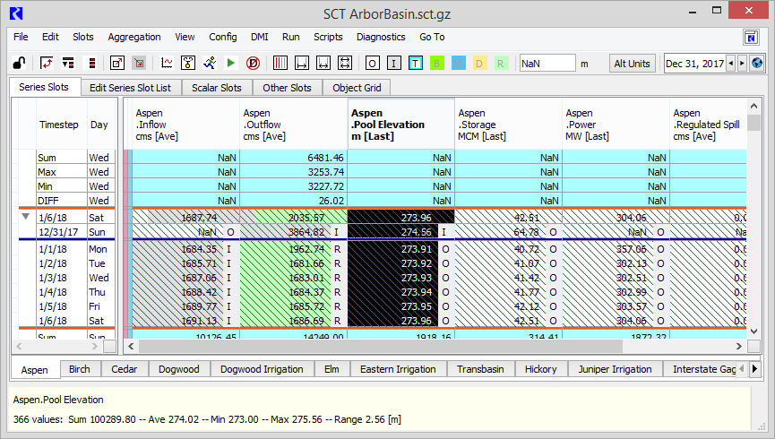Click the green B flag swatch
This screenshot has width=775, height=439.
437,64
